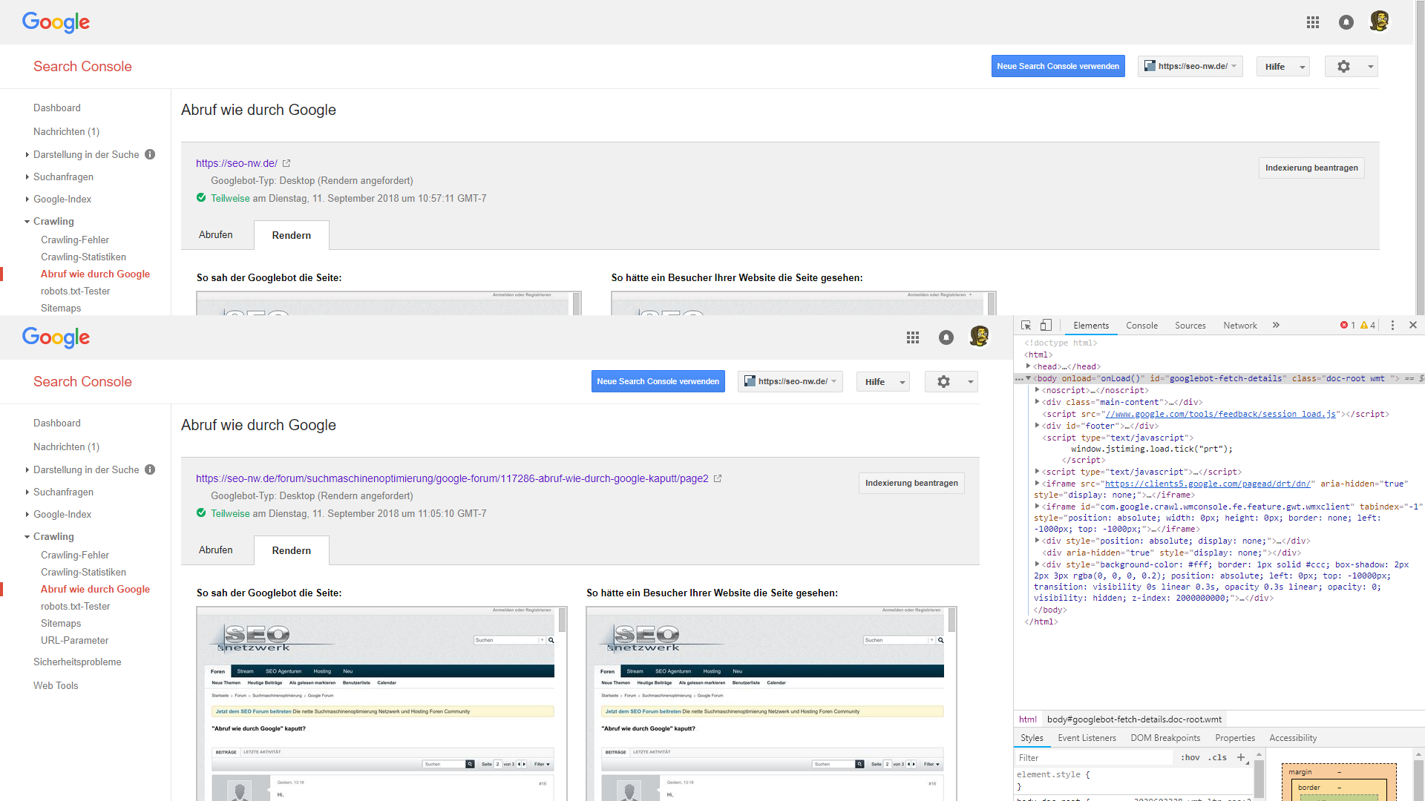The width and height of the screenshot is (1425, 801).
Task: Click info icon beside Darstellung in der Suche, upper window
Action: click(150, 154)
